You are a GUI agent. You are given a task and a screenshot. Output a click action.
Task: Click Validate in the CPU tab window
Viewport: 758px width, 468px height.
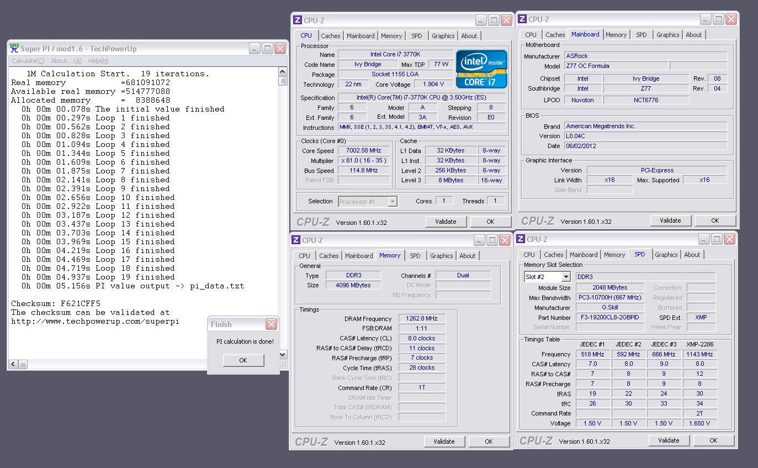(x=446, y=222)
